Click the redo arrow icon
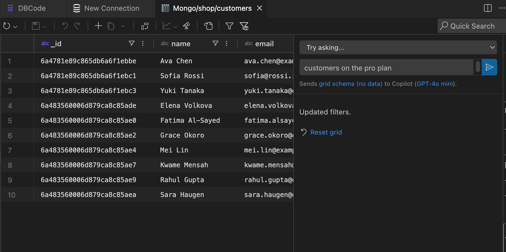Viewport: 506px width, 252px height. [x=77, y=26]
